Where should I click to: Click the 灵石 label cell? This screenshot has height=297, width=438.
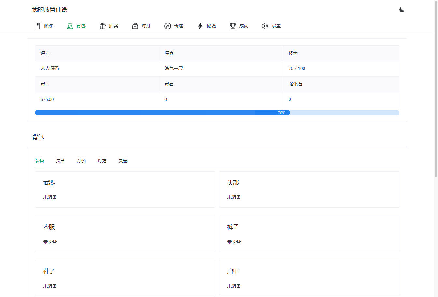221,84
